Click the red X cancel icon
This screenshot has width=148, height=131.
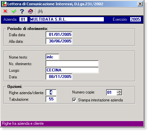click(x=5, y=11)
